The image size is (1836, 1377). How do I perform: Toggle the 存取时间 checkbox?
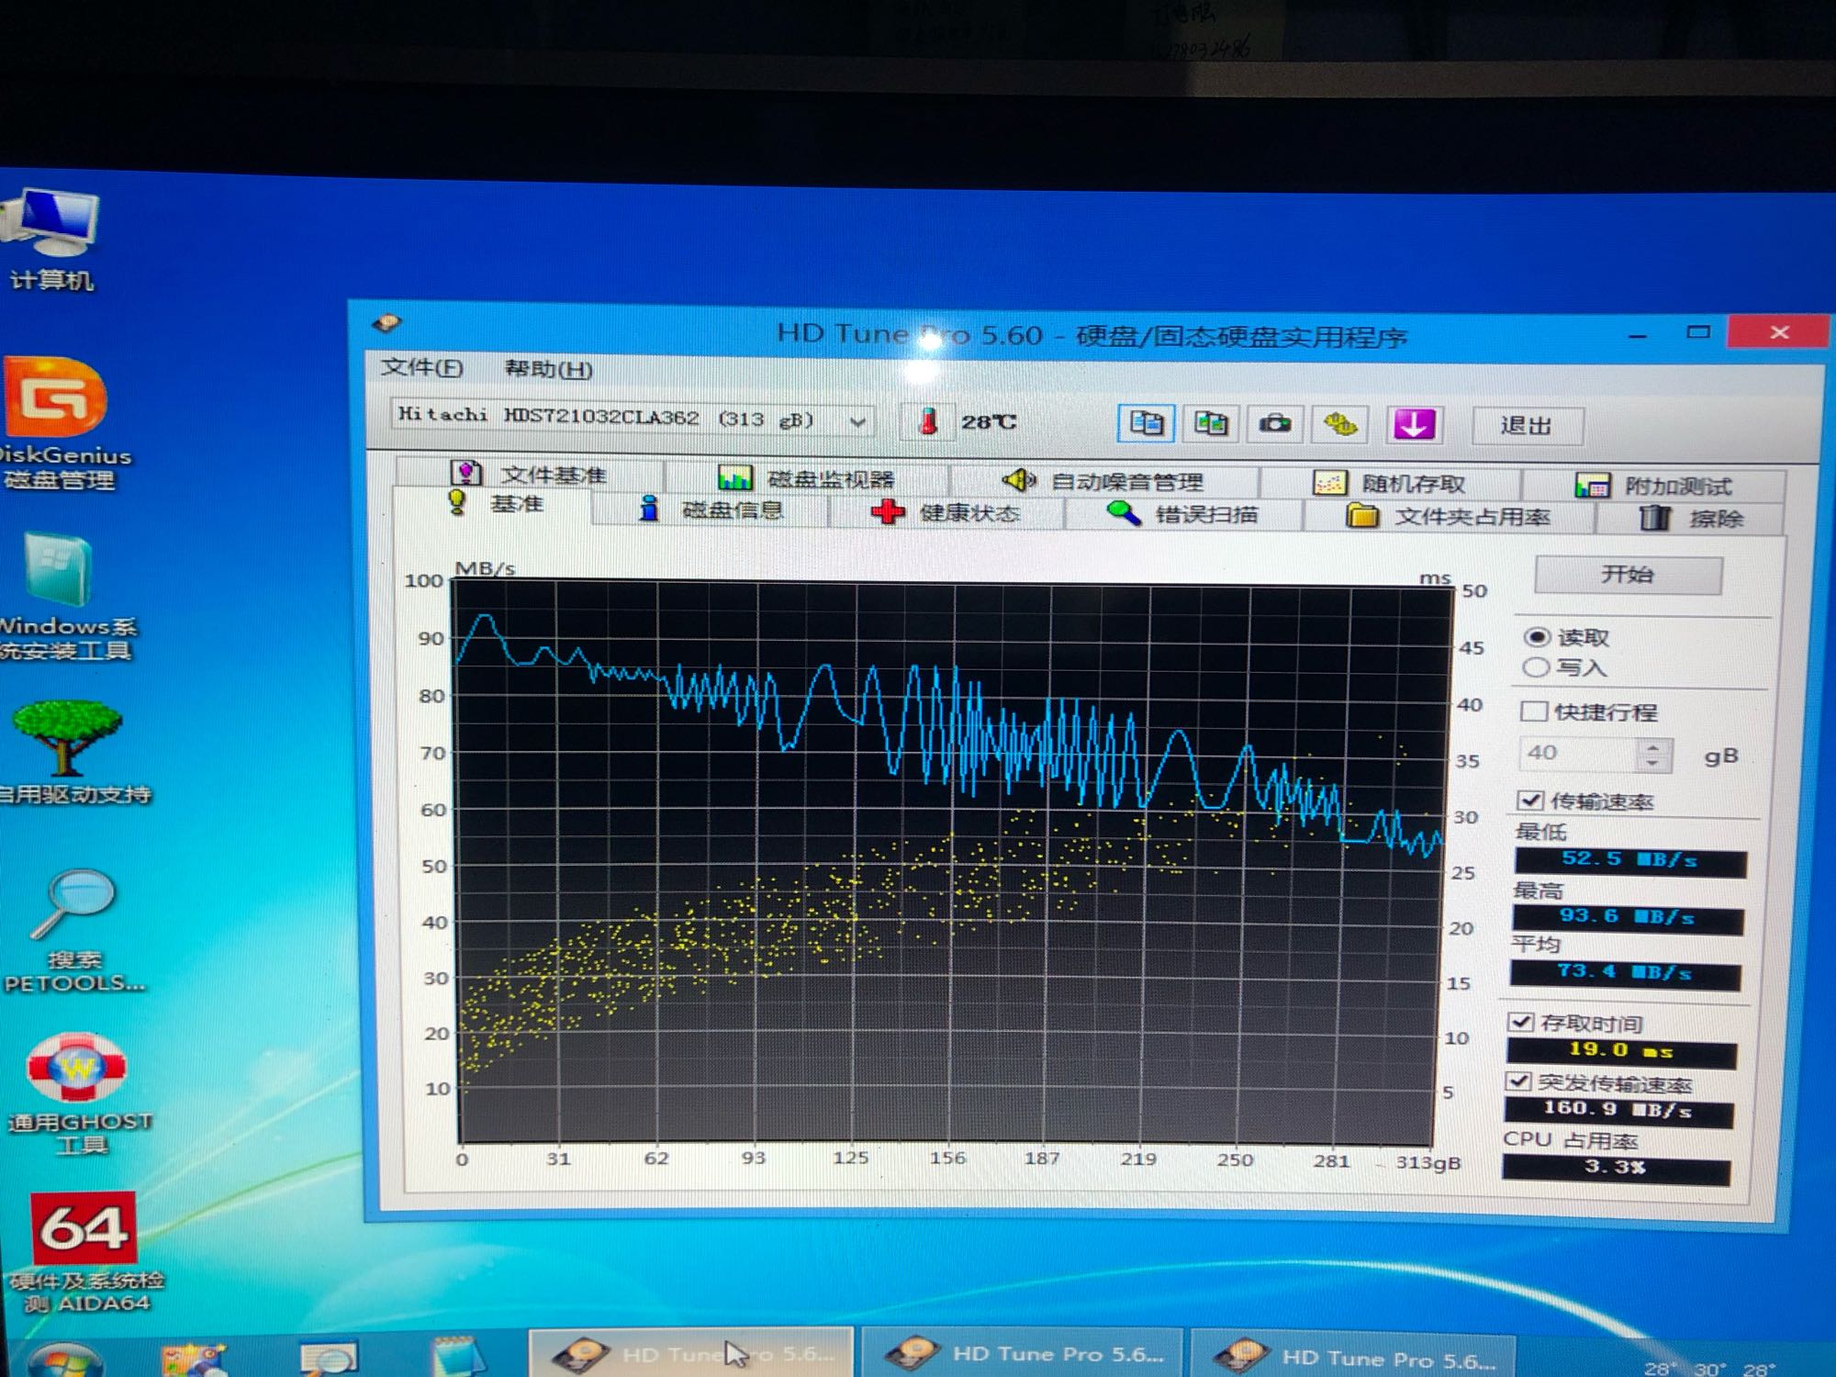pyautogui.click(x=1521, y=1023)
